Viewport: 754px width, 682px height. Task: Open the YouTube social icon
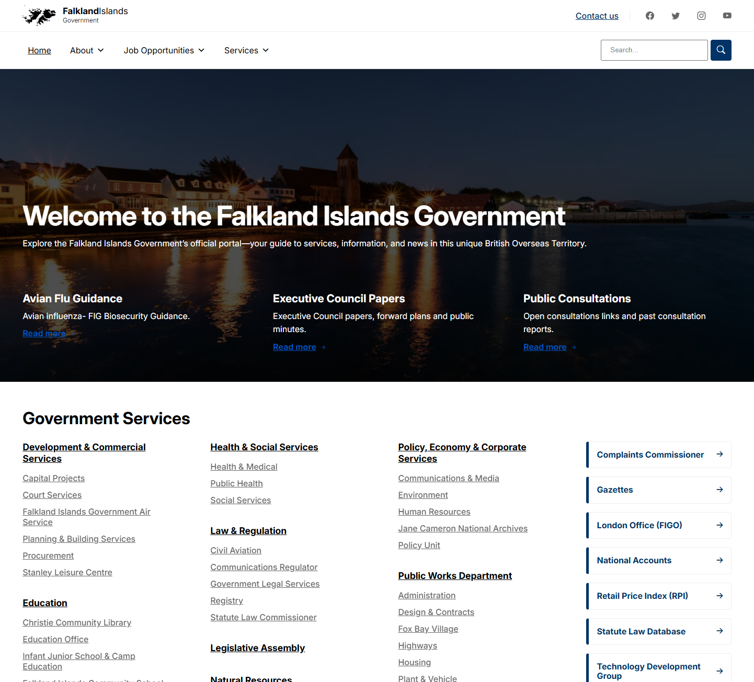tap(727, 16)
